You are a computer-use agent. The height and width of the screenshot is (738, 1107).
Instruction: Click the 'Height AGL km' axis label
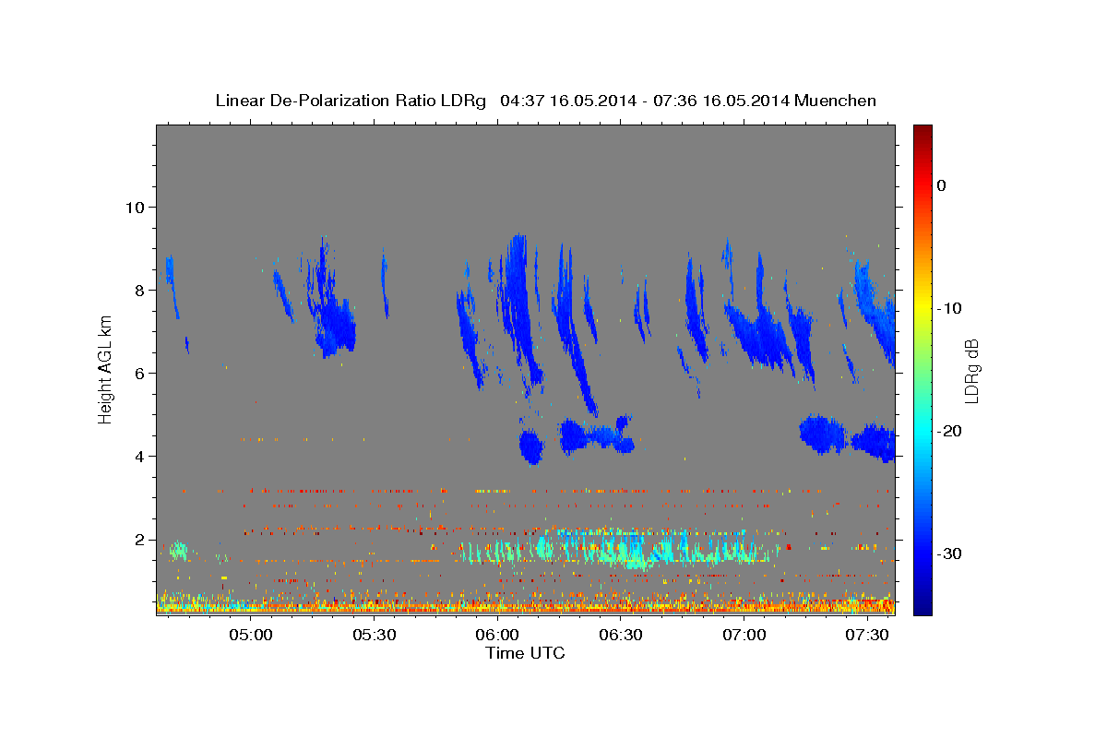click(106, 369)
